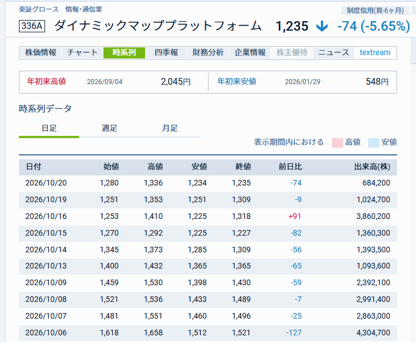Click the 終値 column header
The width and height of the screenshot is (416, 342).
pyautogui.click(x=243, y=167)
